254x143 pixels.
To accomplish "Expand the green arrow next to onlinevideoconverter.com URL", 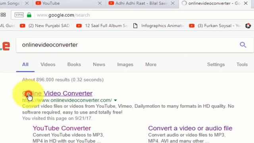I will (x=115, y=100).
